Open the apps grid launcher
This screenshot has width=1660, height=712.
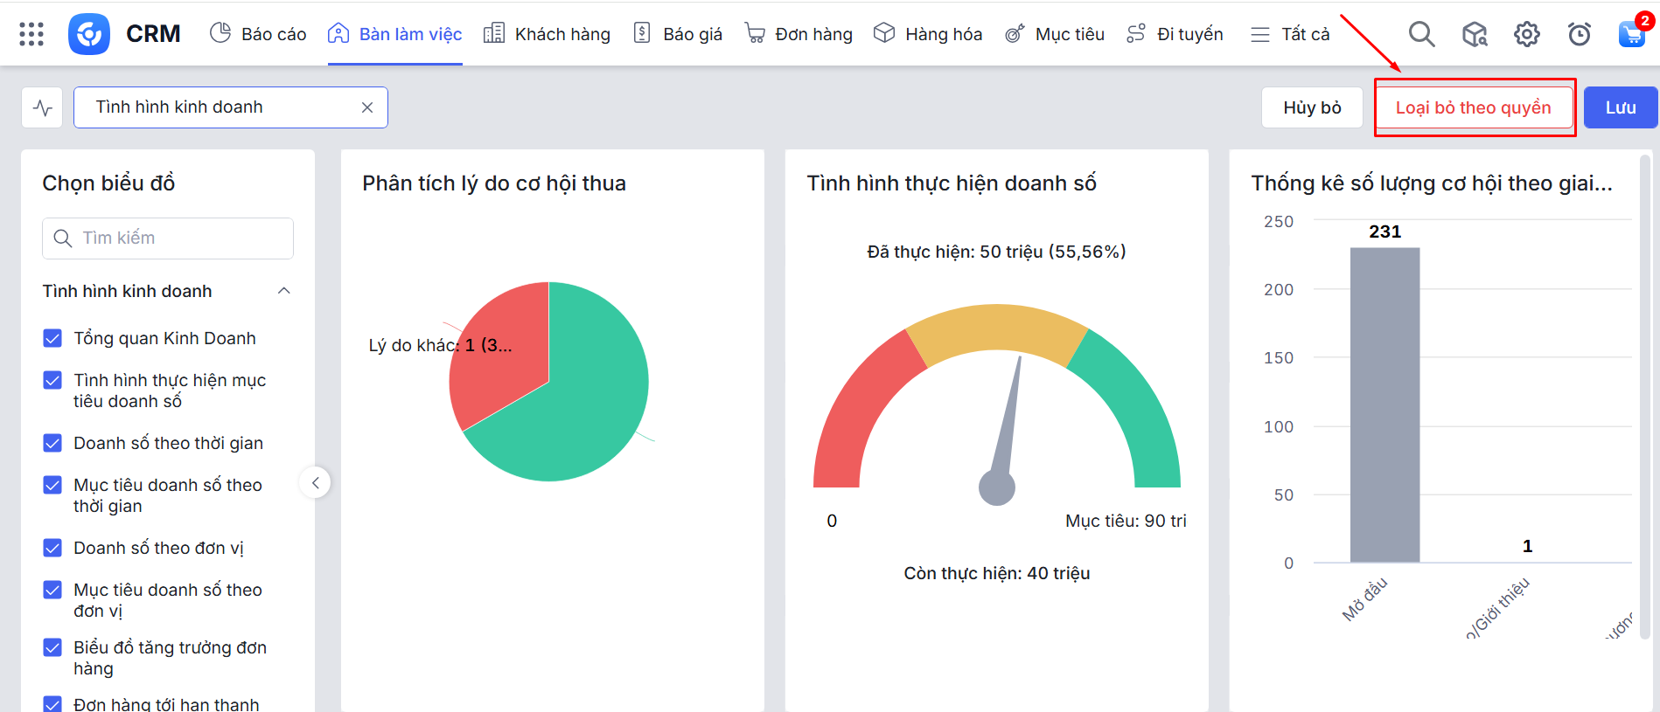(31, 34)
